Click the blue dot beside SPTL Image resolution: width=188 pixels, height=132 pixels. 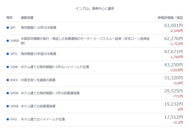[8, 54]
